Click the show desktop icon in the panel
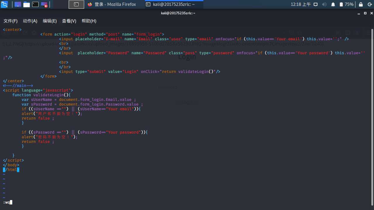The height and width of the screenshot is (210, 374). 18,4
